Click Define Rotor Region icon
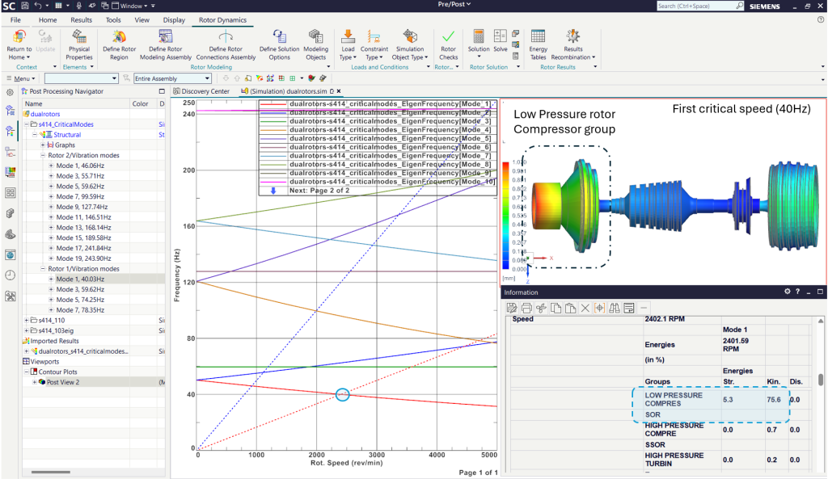828x479 pixels. [119, 36]
